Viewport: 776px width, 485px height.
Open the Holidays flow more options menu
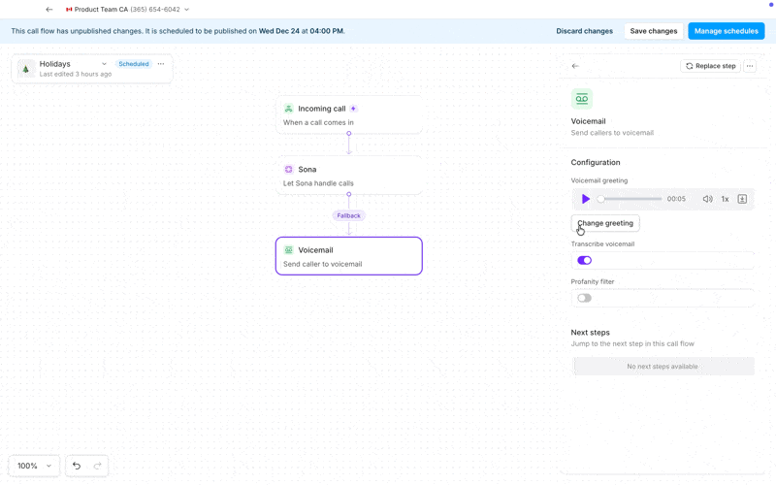pyautogui.click(x=161, y=64)
